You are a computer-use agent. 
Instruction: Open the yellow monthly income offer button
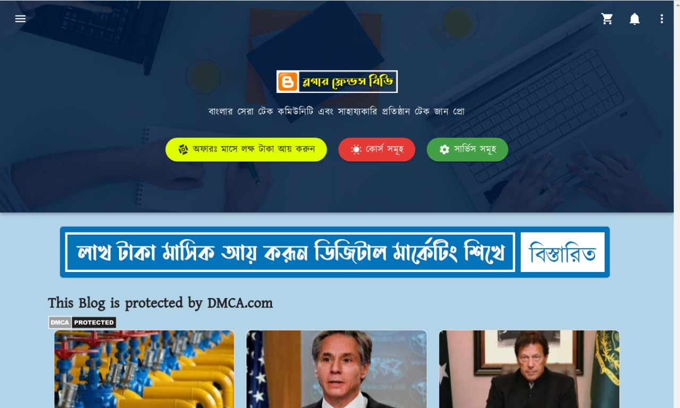[246, 149]
